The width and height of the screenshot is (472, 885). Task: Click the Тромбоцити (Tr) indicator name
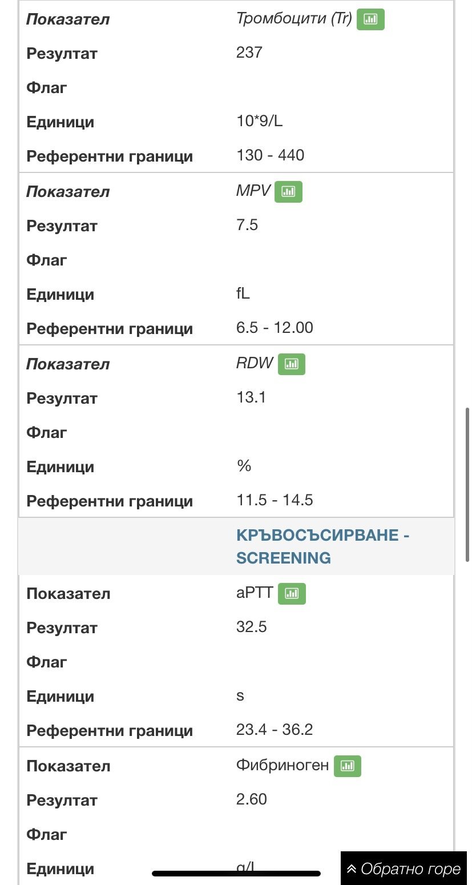(294, 19)
